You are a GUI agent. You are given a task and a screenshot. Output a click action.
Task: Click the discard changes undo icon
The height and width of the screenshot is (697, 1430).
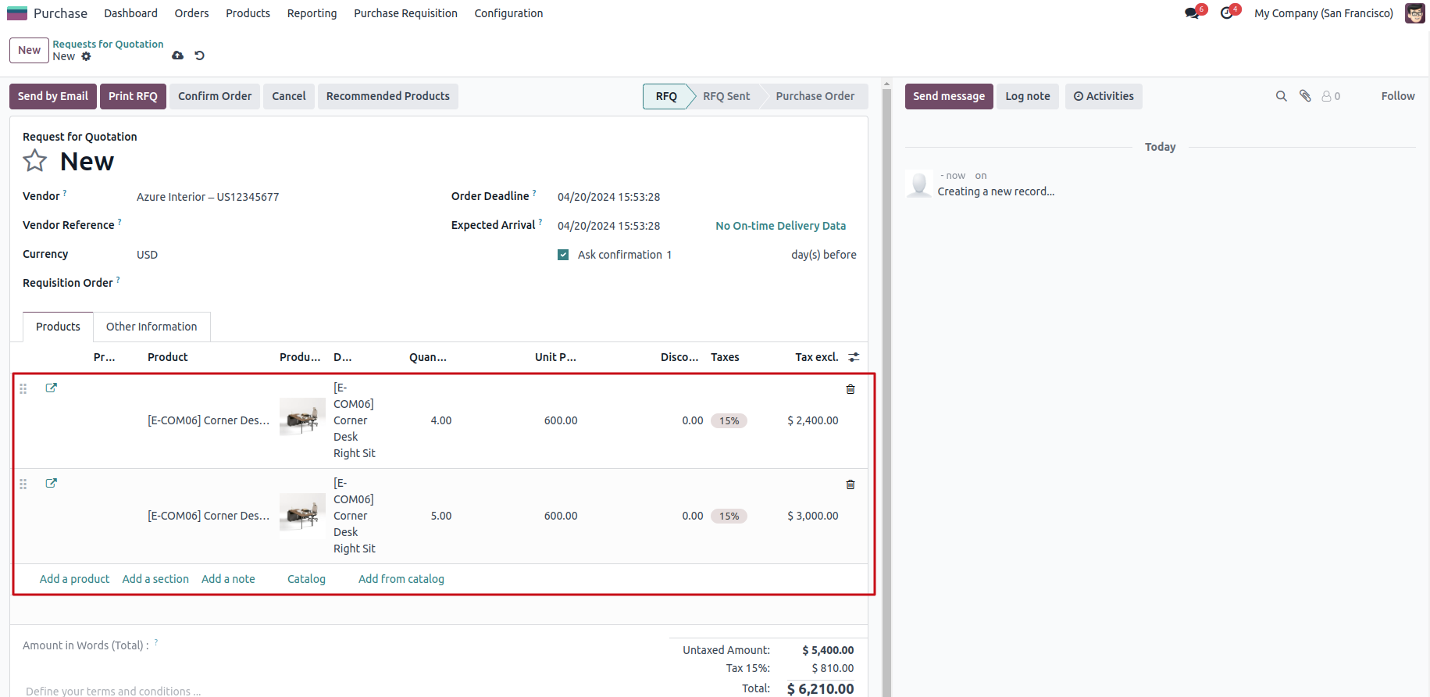(x=199, y=55)
